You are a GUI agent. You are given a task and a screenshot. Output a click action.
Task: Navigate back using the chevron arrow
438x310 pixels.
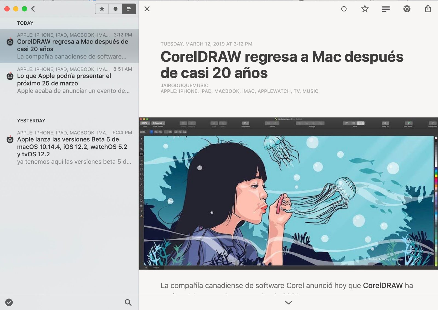pos(33,8)
